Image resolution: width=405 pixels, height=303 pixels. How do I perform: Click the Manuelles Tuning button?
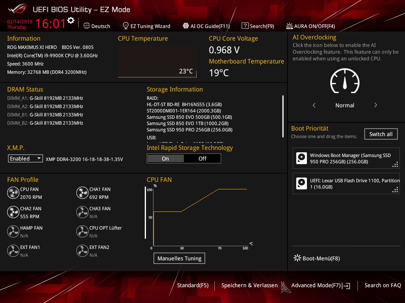pyautogui.click(x=179, y=258)
